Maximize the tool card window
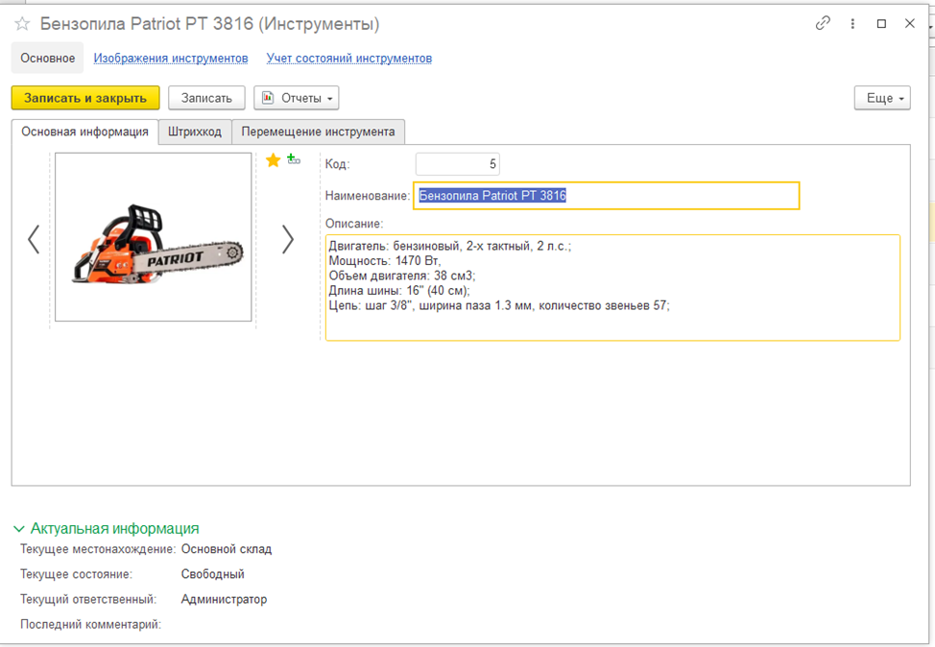 [881, 24]
